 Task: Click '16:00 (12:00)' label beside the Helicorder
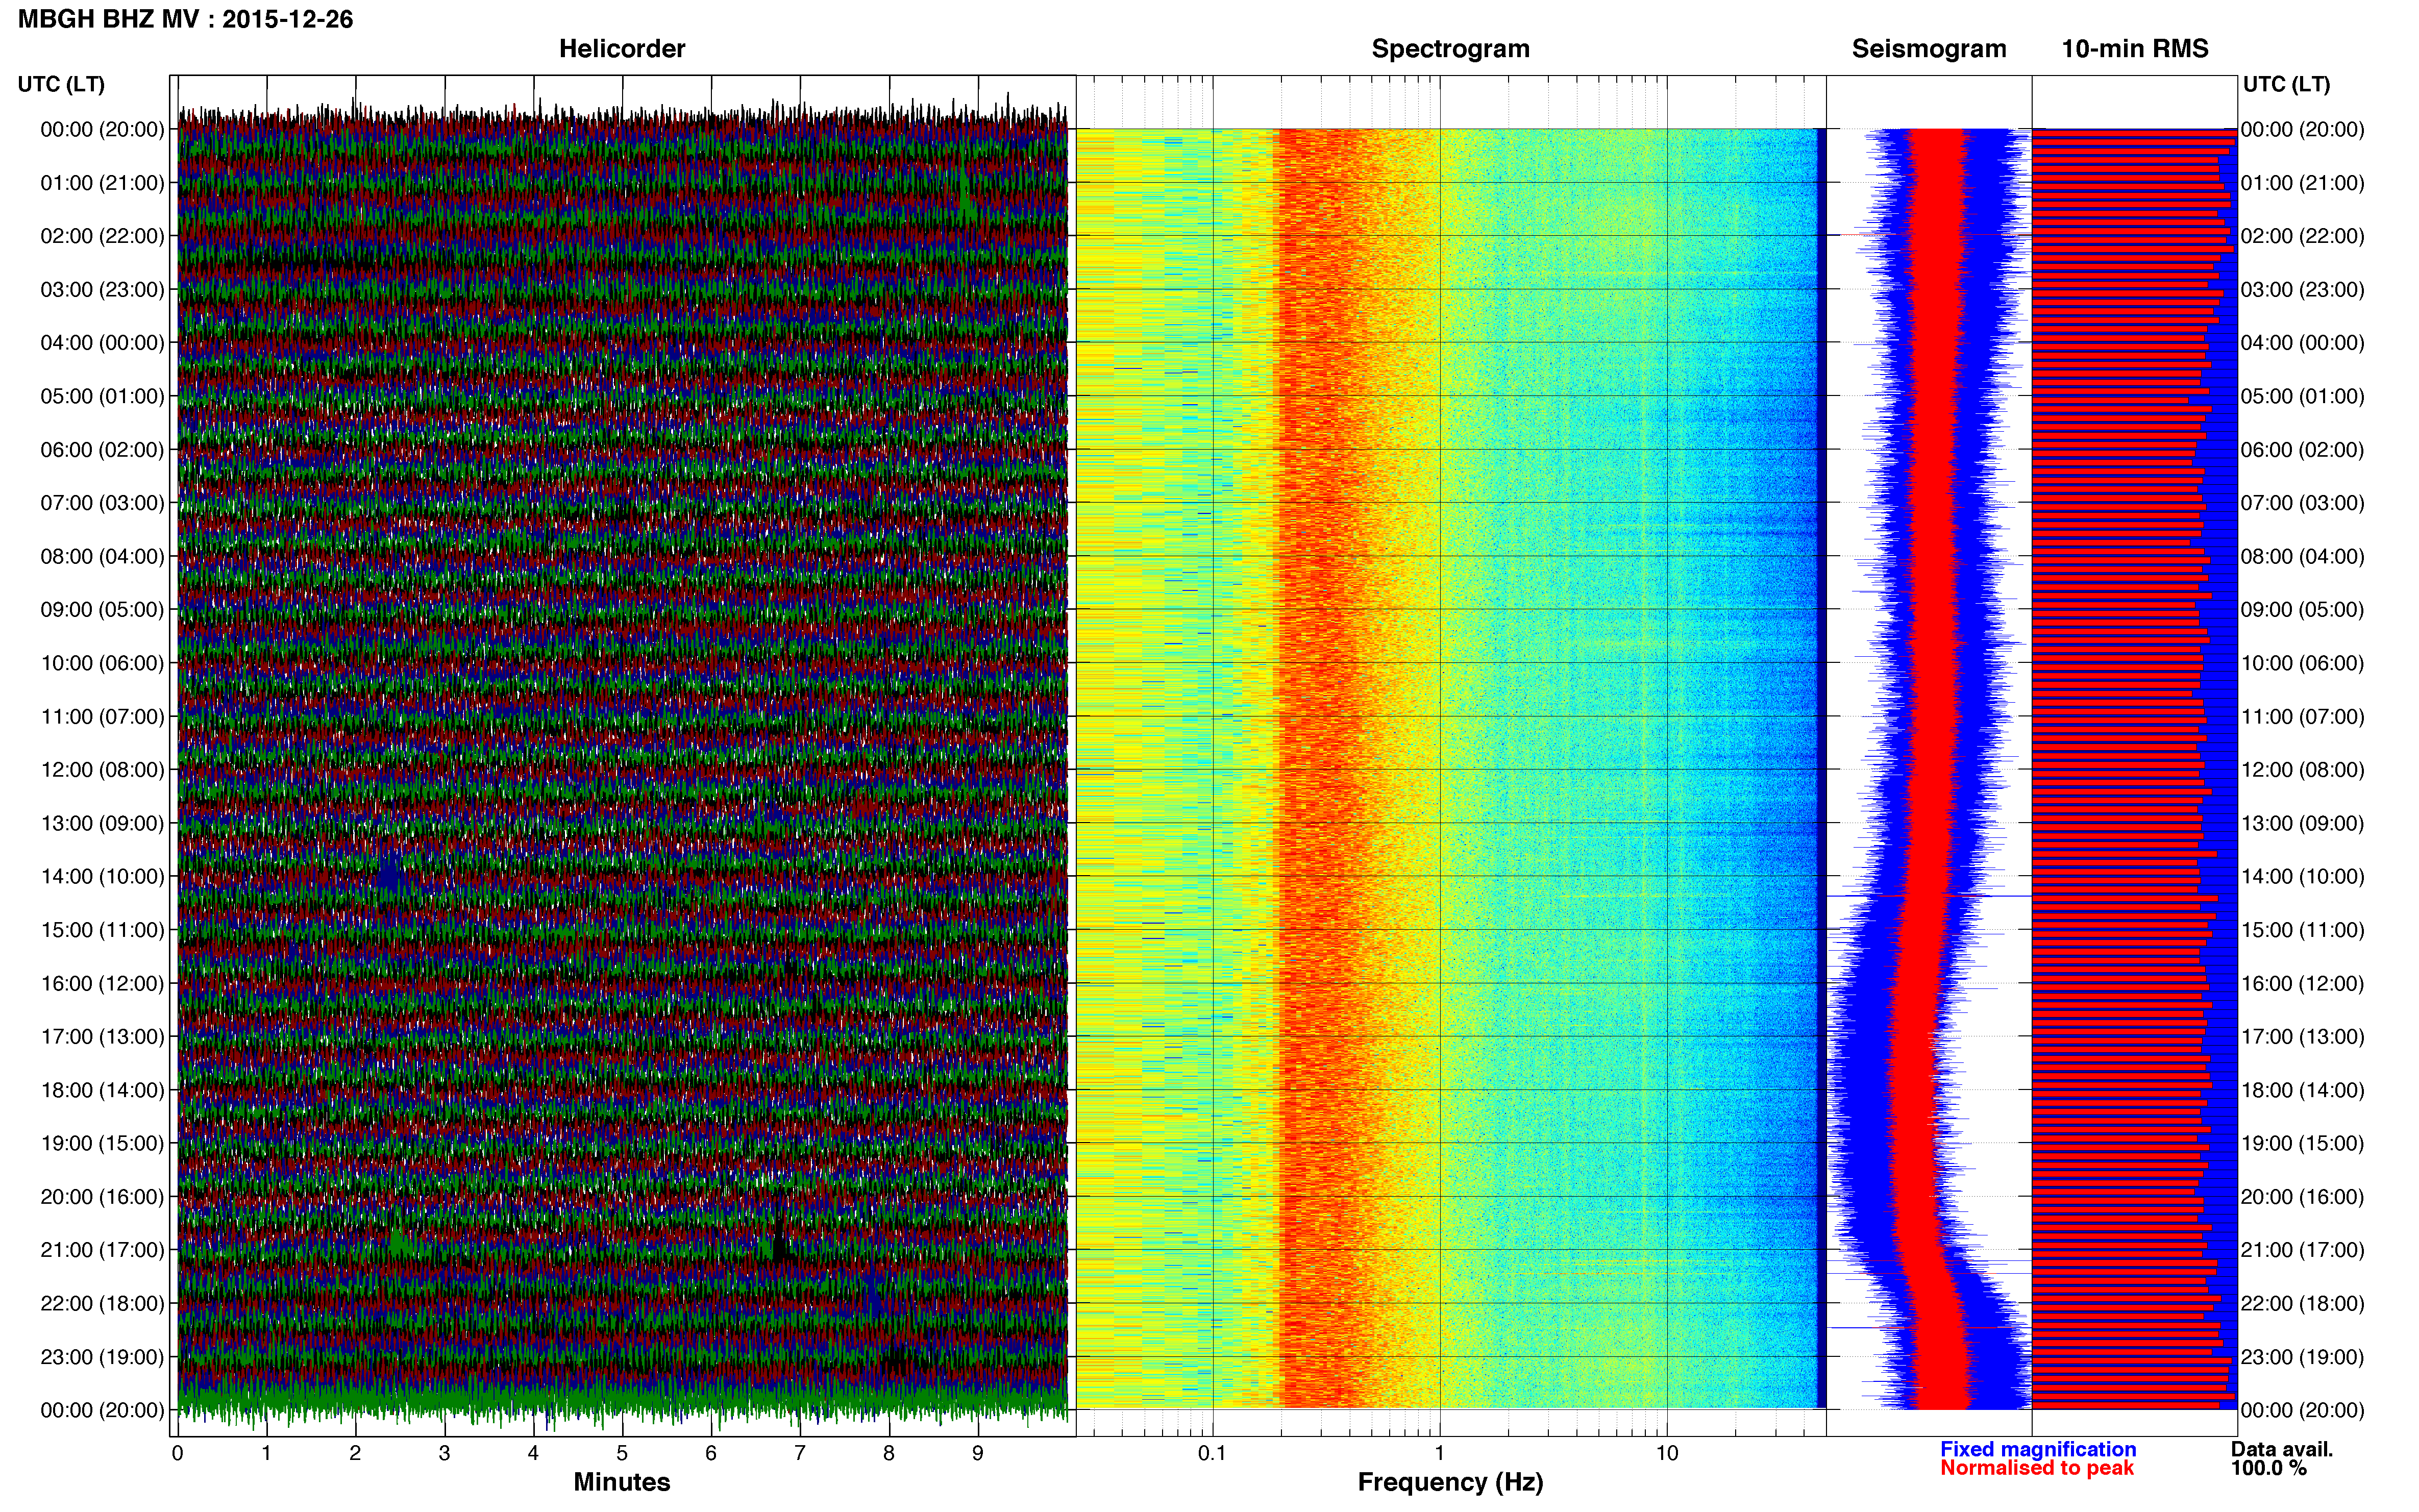(x=102, y=983)
